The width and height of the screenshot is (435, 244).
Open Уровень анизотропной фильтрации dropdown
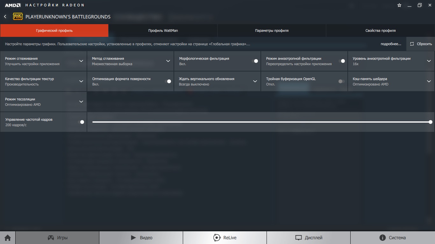coord(429,61)
